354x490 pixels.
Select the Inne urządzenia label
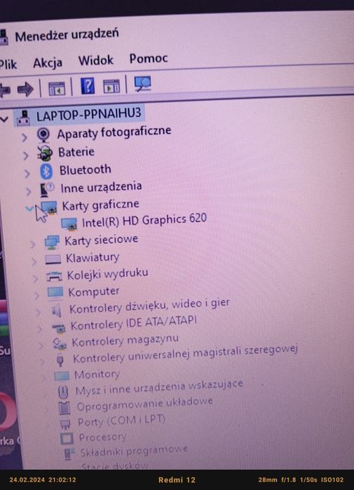click(x=101, y=187)
